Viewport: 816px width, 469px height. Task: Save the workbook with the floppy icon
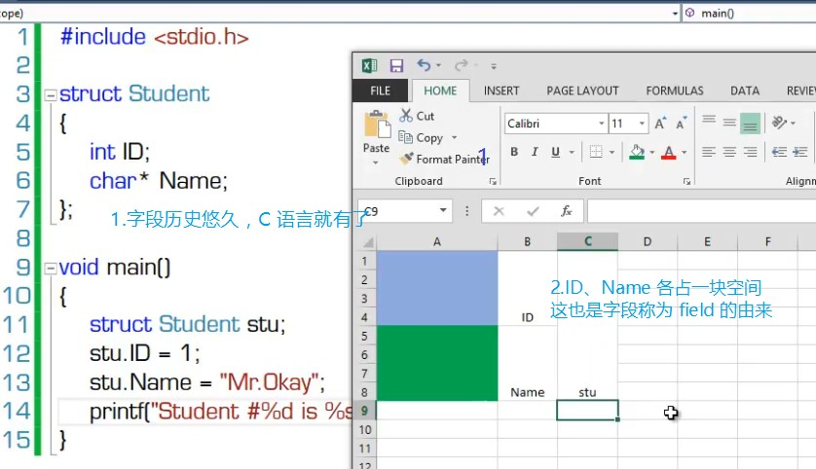[396, 65]
